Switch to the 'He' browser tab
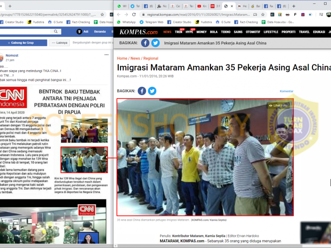The image size is (331, 248). (242, 6)
